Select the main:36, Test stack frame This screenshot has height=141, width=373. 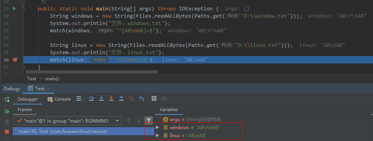point(83,131)
